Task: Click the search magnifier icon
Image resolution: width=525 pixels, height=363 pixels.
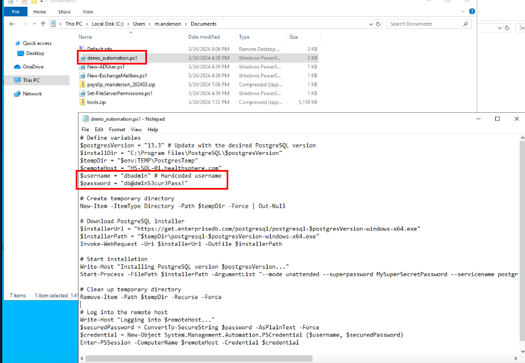Action: pos(466,24)
